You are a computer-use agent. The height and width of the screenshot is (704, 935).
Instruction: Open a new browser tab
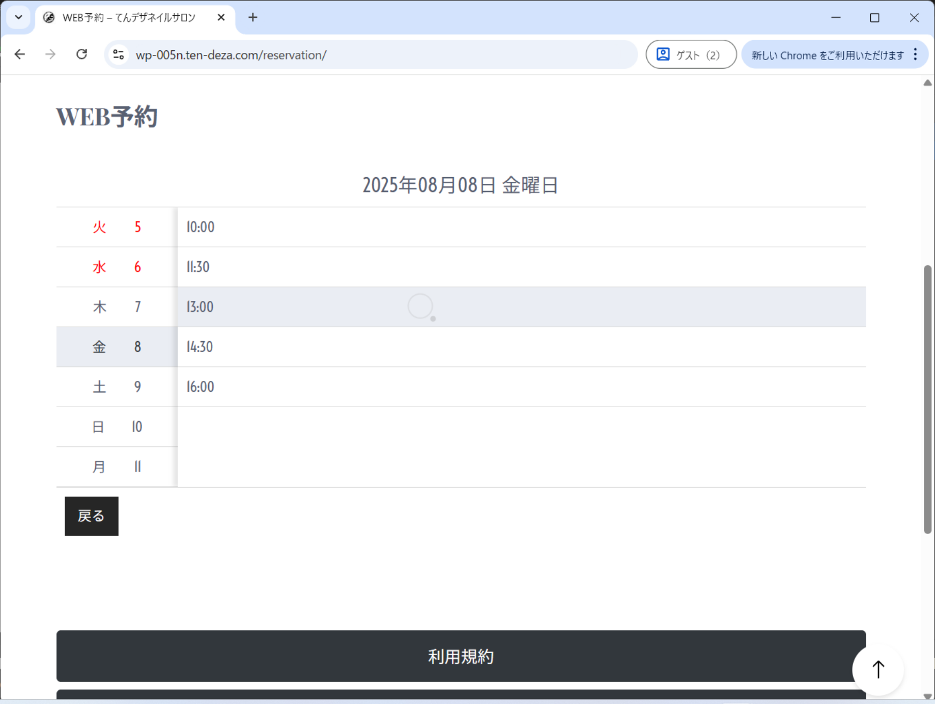[x=252, y=18]
